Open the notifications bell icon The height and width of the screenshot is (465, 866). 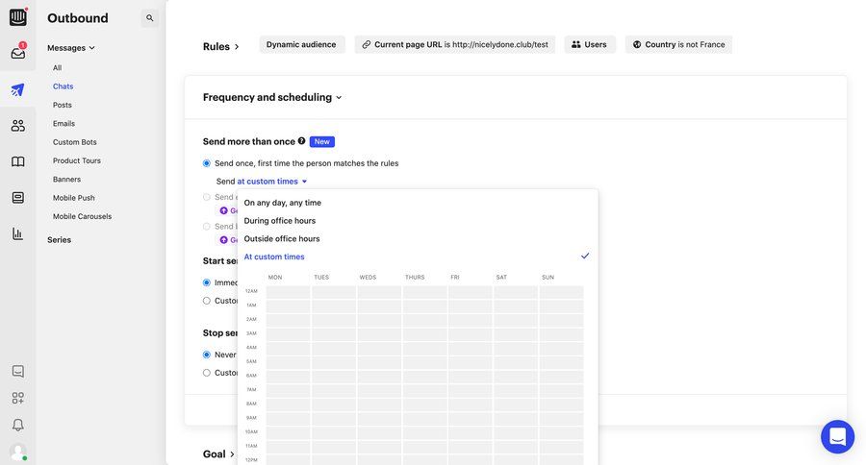point(17,425)
